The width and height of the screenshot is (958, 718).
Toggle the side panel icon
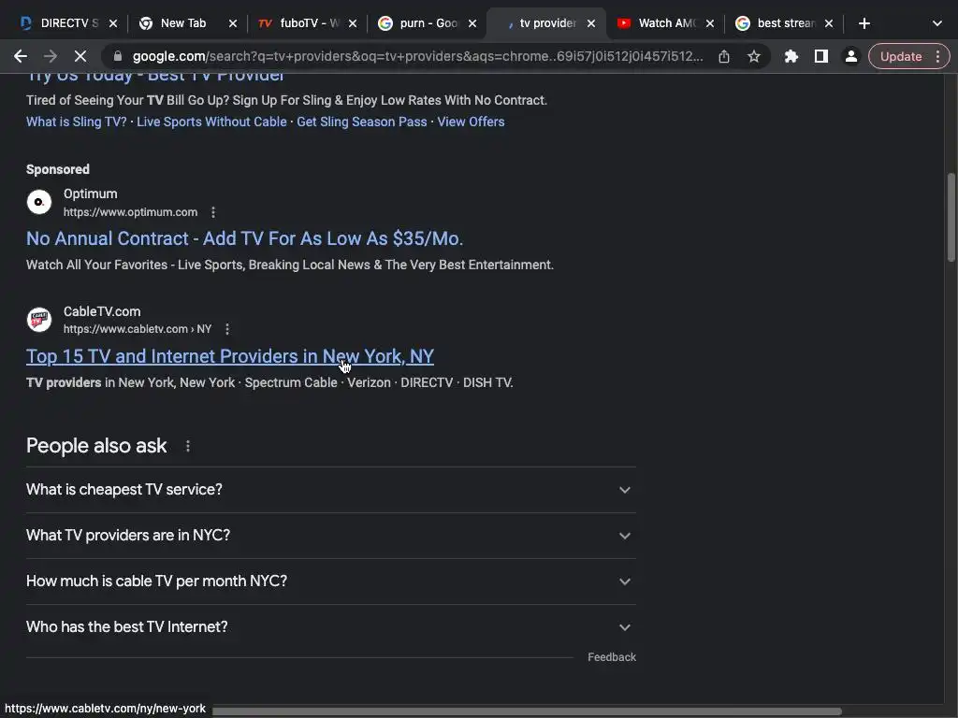(821, 57)
